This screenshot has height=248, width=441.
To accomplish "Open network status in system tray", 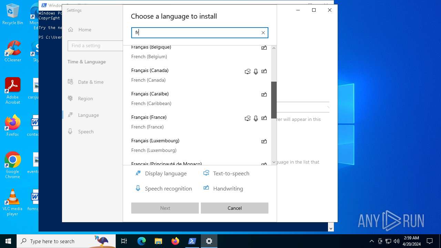I will [388, 241].
